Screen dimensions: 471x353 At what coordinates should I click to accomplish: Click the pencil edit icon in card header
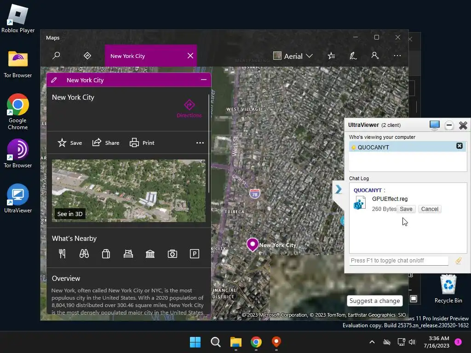click(x=54, y=80)
